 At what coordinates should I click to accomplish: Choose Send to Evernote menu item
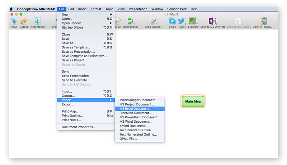tap(86, 80)
